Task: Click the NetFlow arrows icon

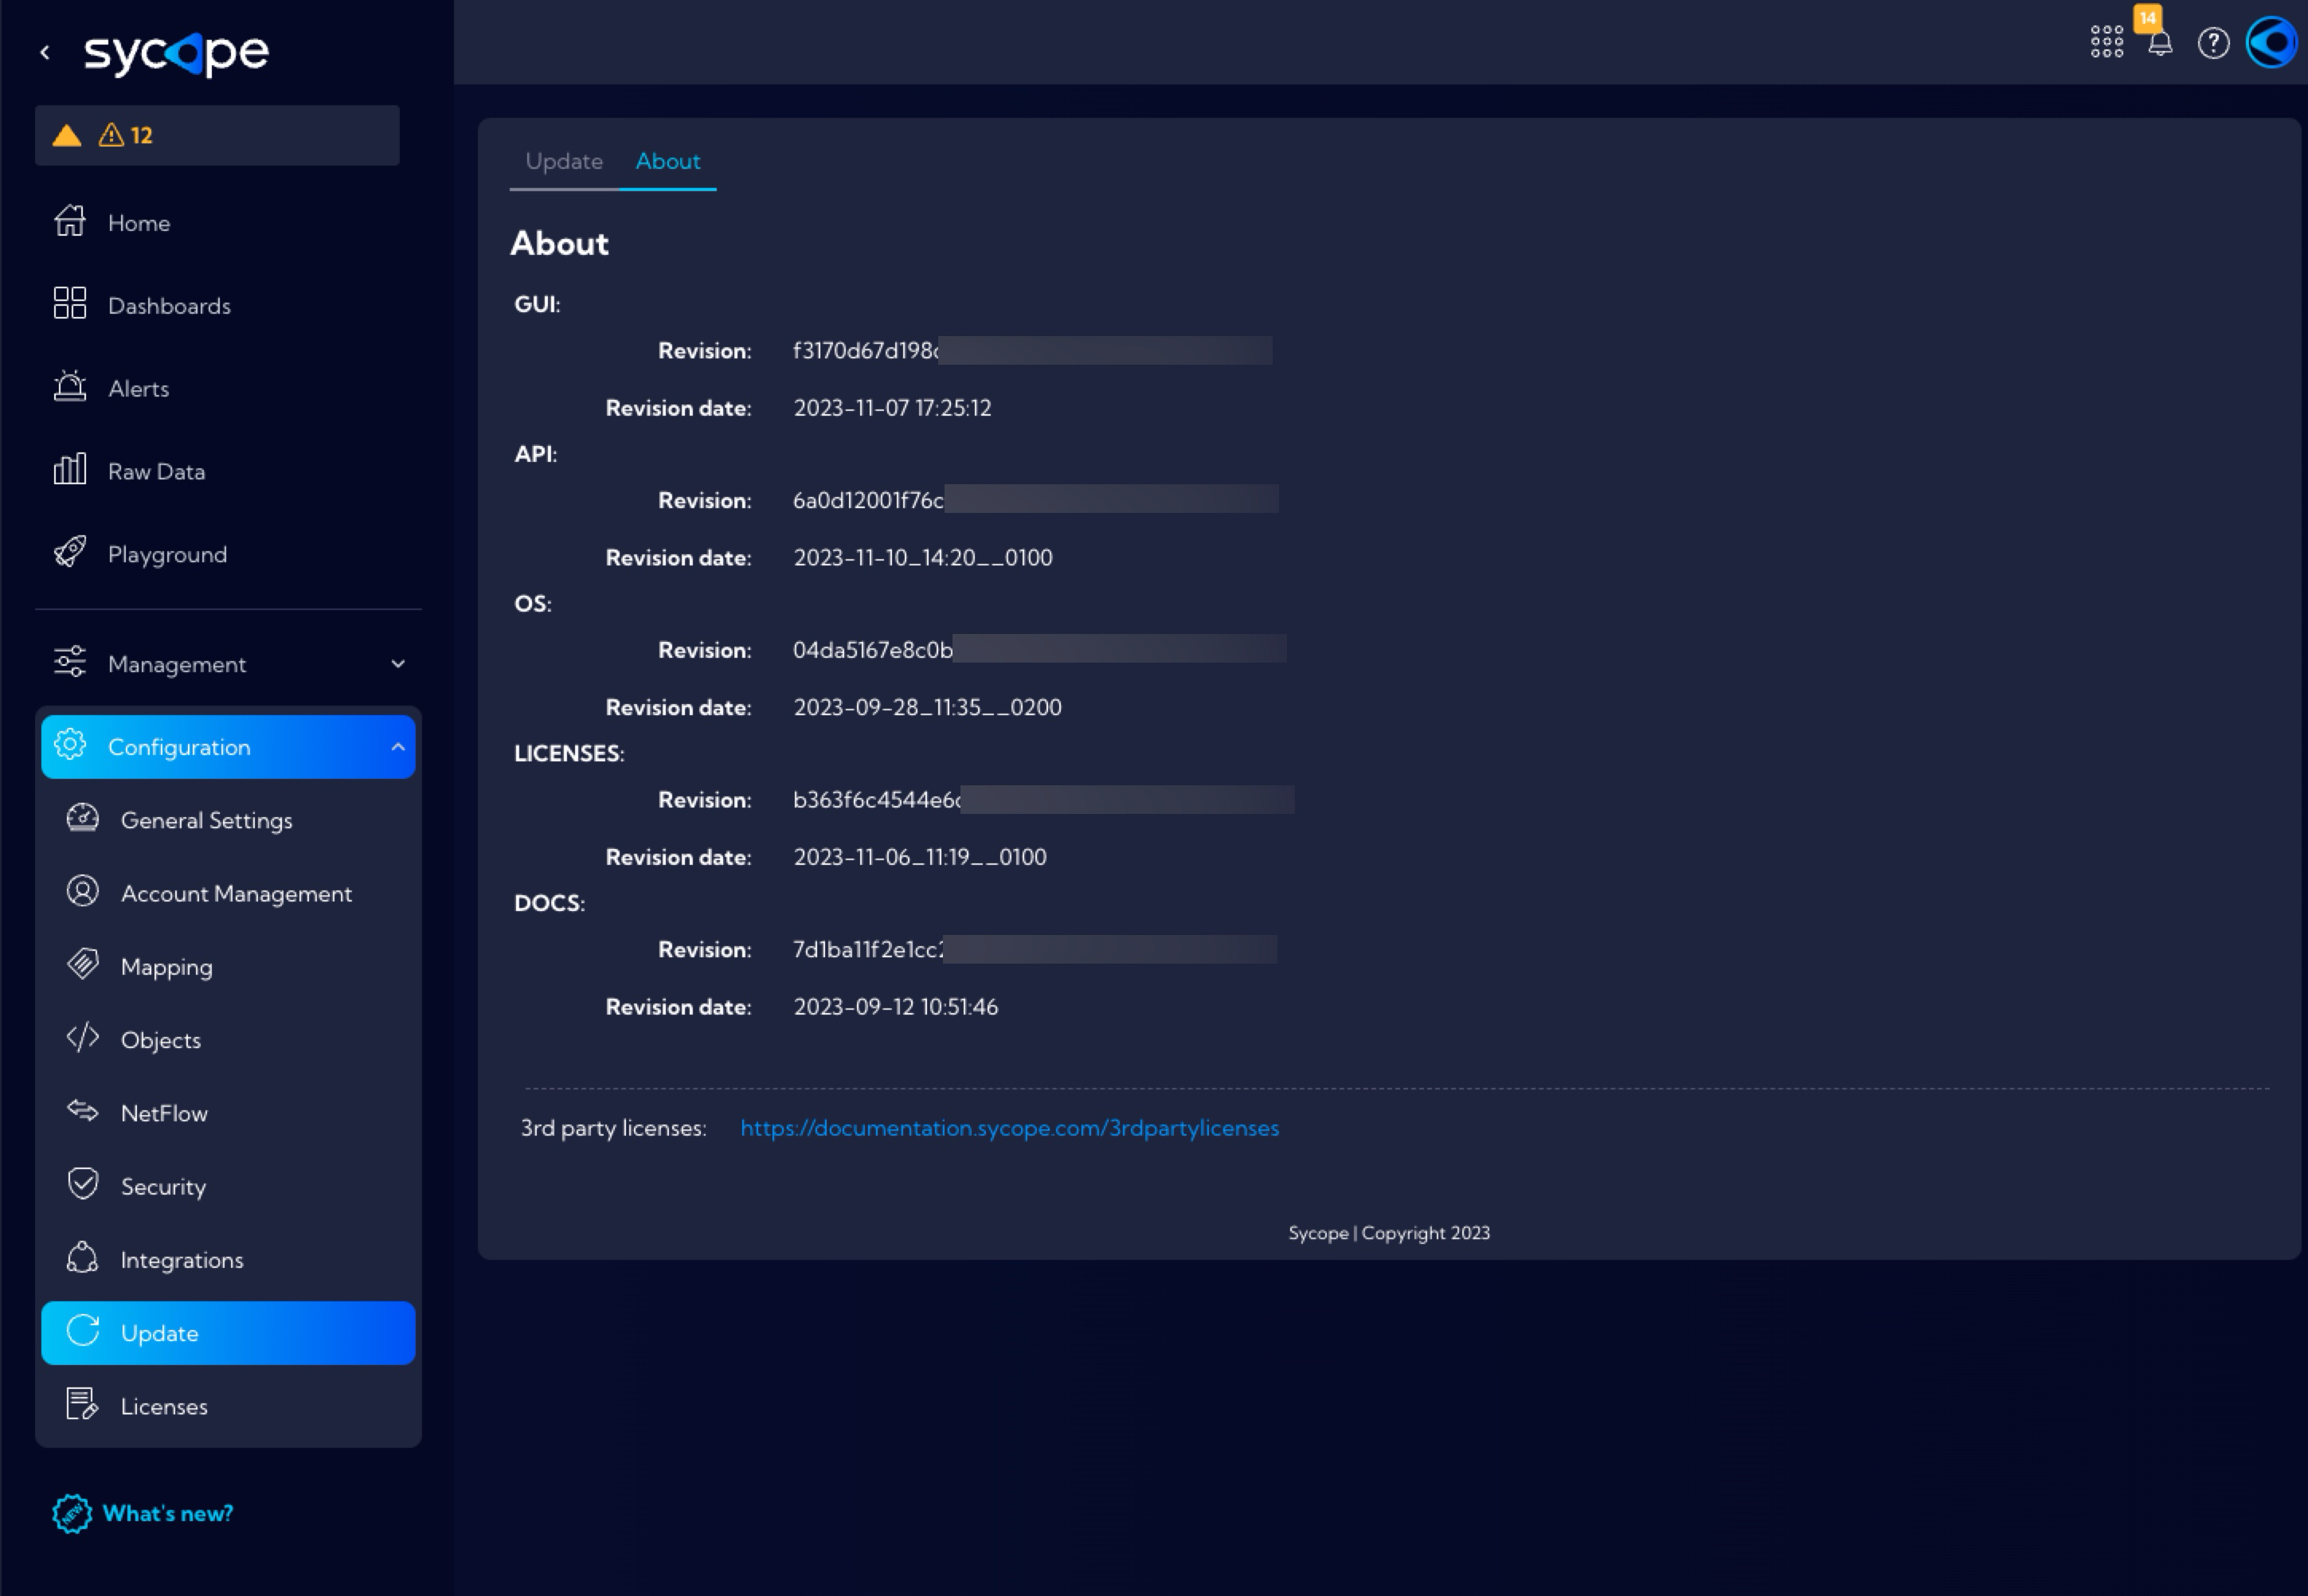Action: 83,1111
